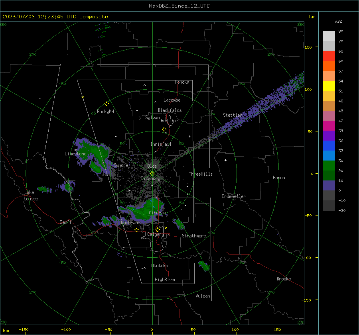Viewport: 359px width, 335px height.
Task: Select the indigo 10 dBZ legend swatch
Action: coord(329,186)
